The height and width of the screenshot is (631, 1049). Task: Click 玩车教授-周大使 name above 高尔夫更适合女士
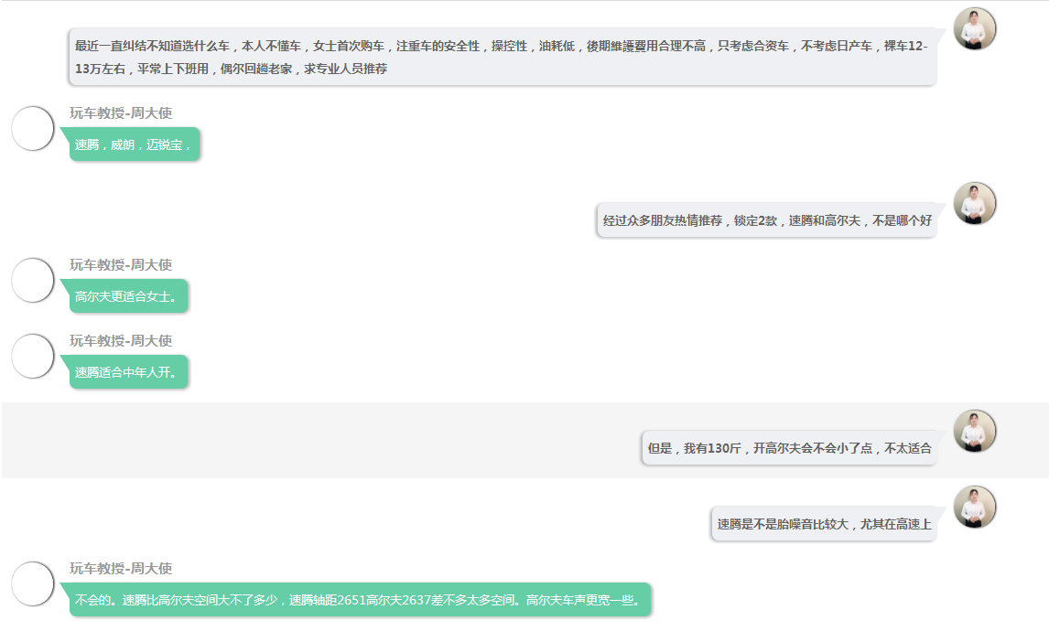click(x=121, y=265)
